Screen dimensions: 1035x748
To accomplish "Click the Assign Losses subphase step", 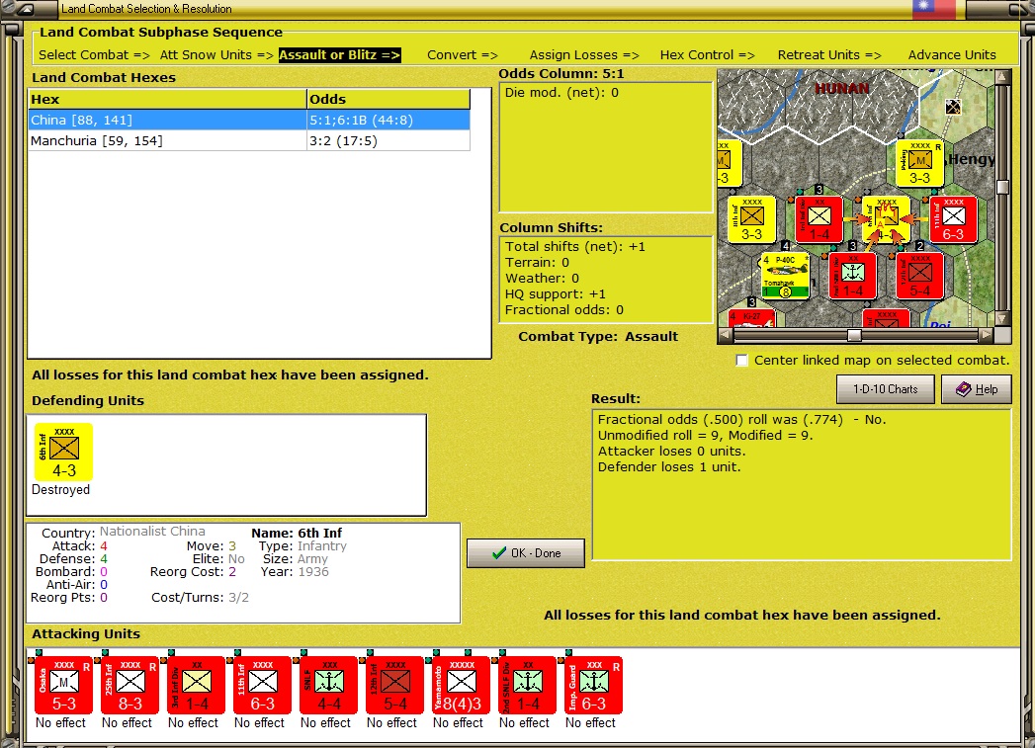I will (584, 54).
